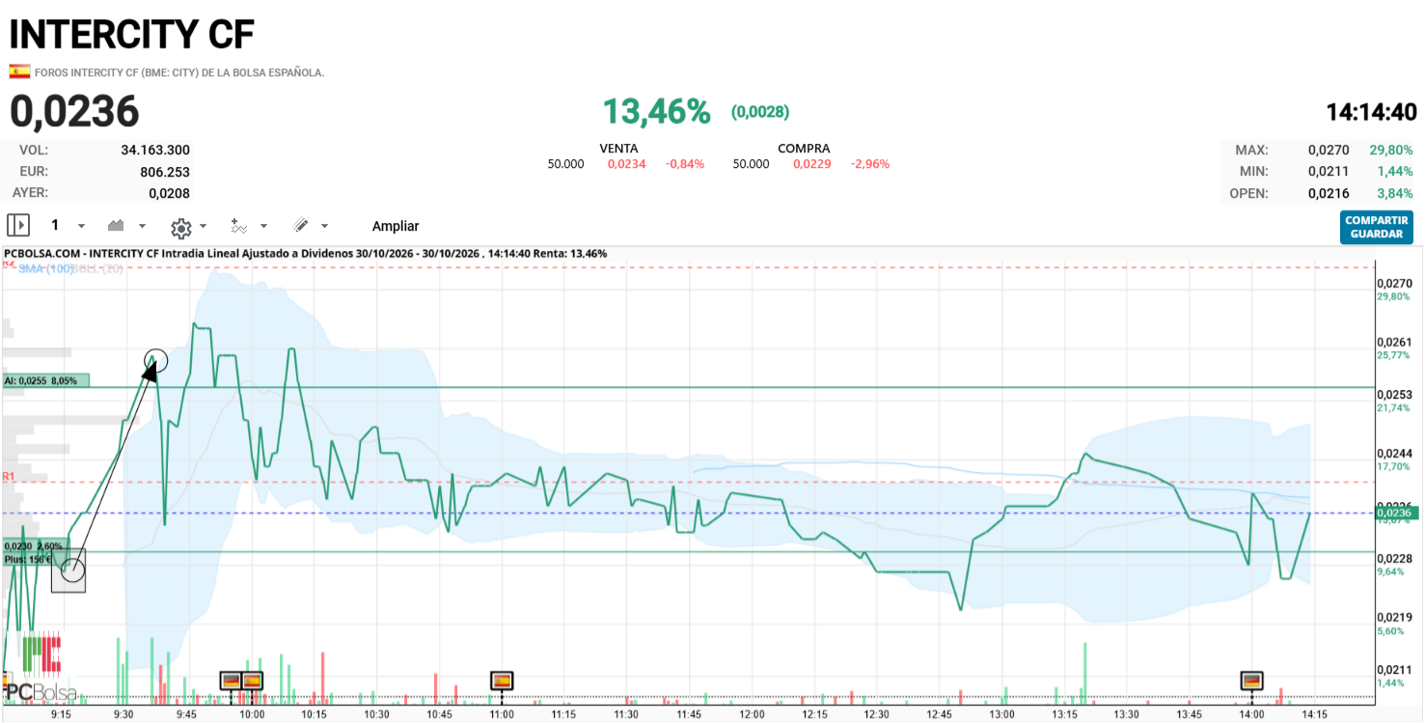Expand the interval dropdown arrow next to 1
The height and width of the screenshot is (723, 1425).
(81, 226)
